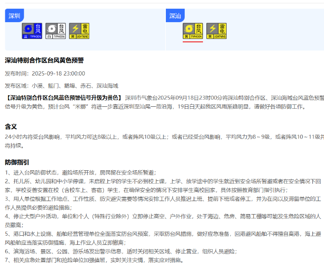Click the 发布区域 list of areas
This screenshot has width=324, height=267.
pos(61,86)
